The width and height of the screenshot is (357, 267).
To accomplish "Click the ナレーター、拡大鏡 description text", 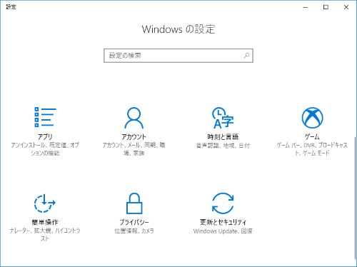I will [45, 234].
